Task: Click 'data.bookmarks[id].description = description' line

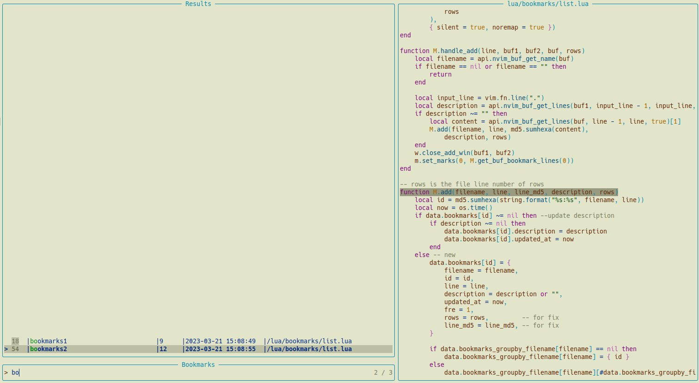Action: point(526,231)
